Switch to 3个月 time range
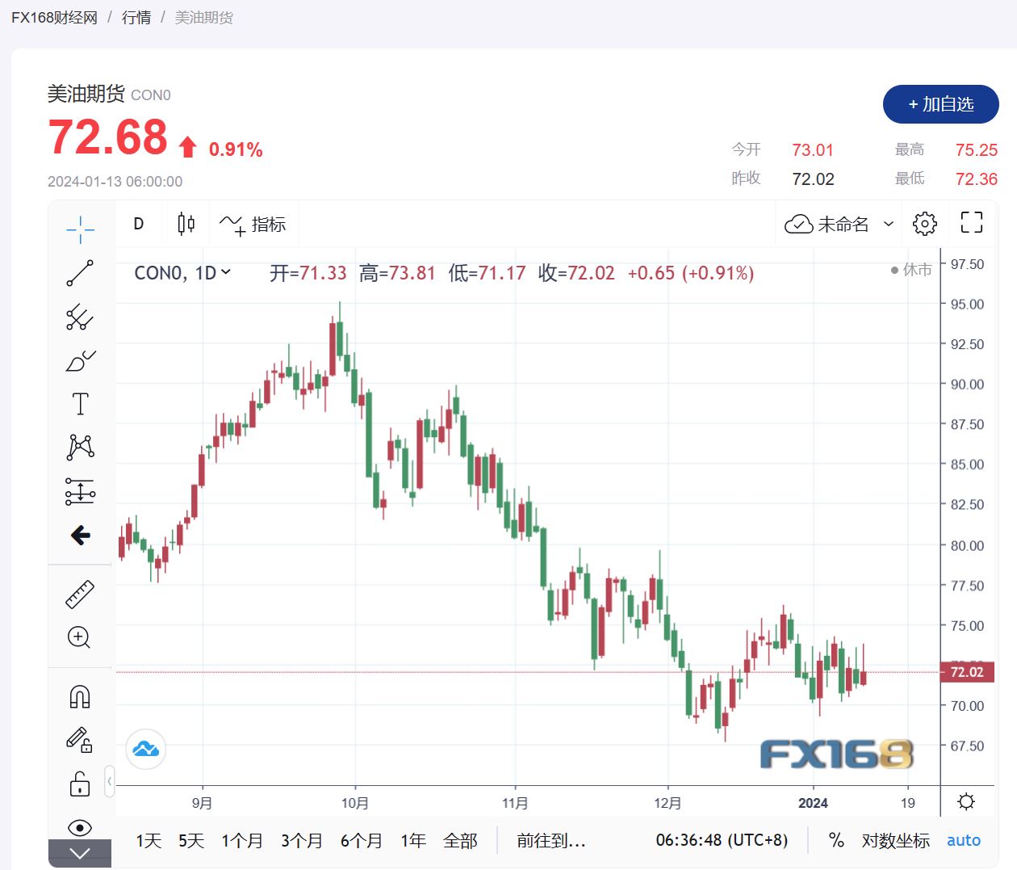1017x870 pixels. [302, 841]
